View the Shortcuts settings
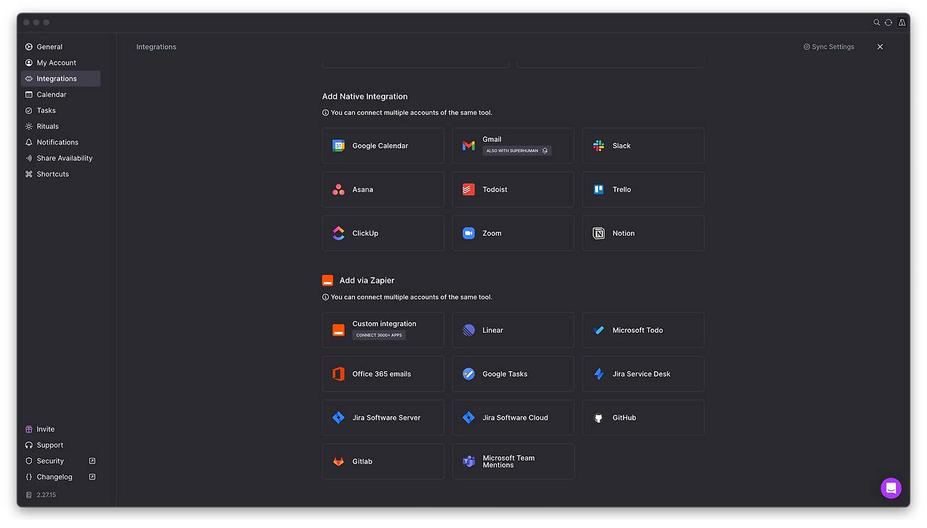 click(61, 174)
